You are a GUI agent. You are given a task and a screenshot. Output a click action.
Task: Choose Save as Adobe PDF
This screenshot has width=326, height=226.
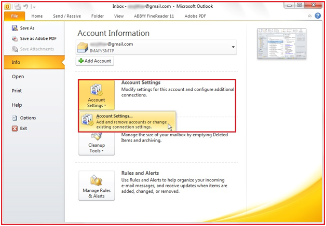tap(38, 38)
